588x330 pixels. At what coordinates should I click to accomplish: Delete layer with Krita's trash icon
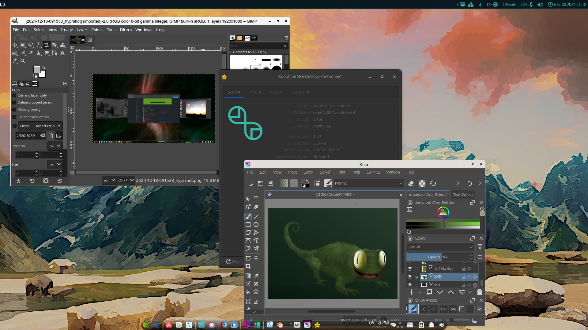[x=480, y=292]
